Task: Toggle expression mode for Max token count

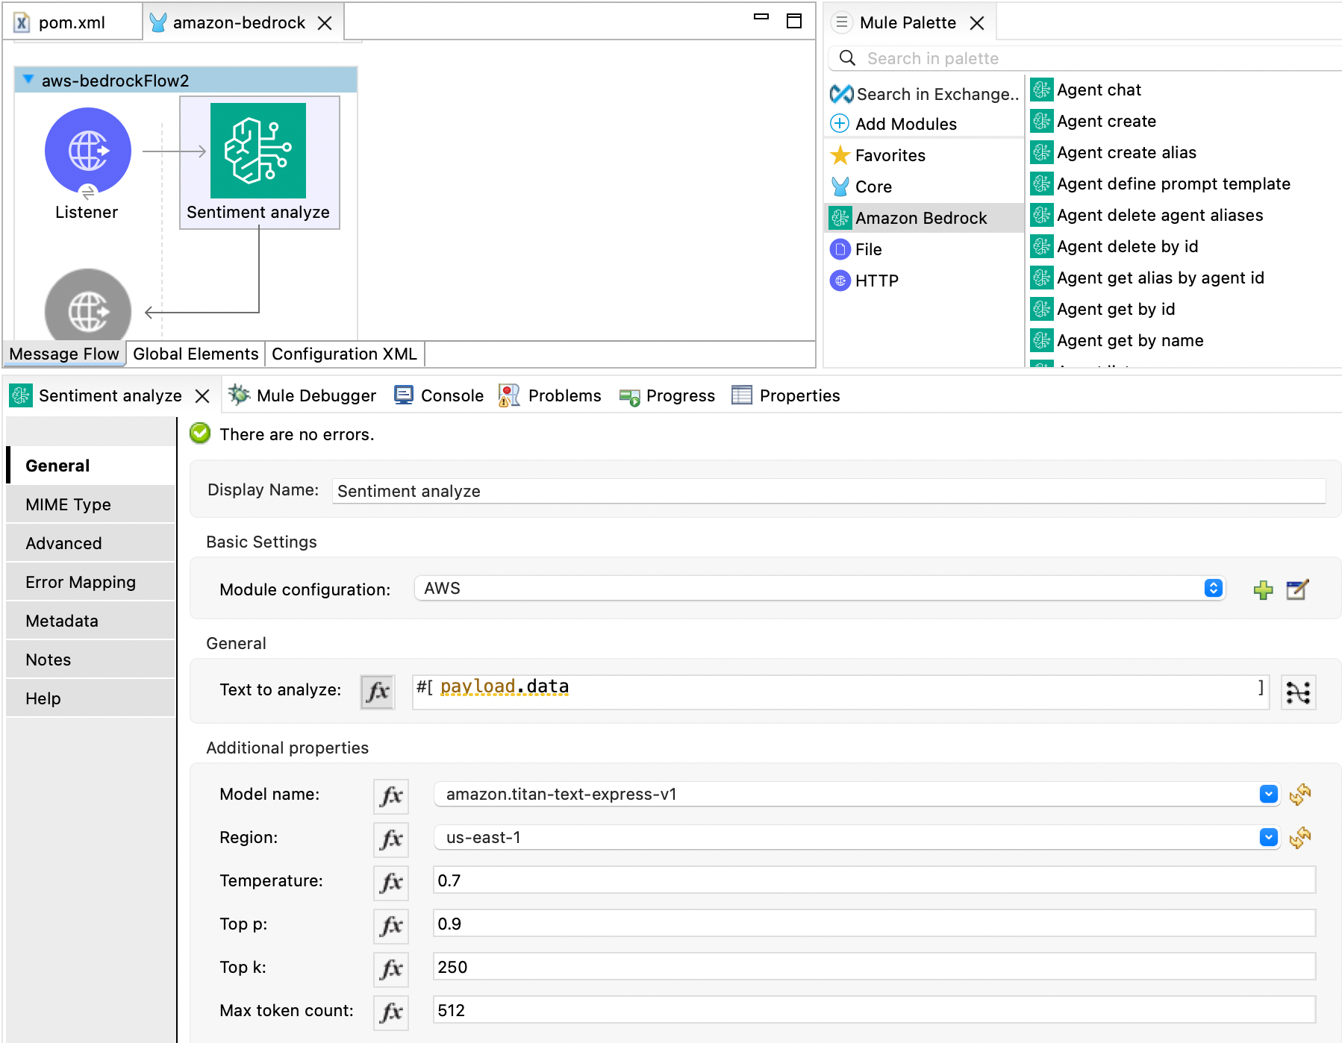Action: tap(391, 1012)
